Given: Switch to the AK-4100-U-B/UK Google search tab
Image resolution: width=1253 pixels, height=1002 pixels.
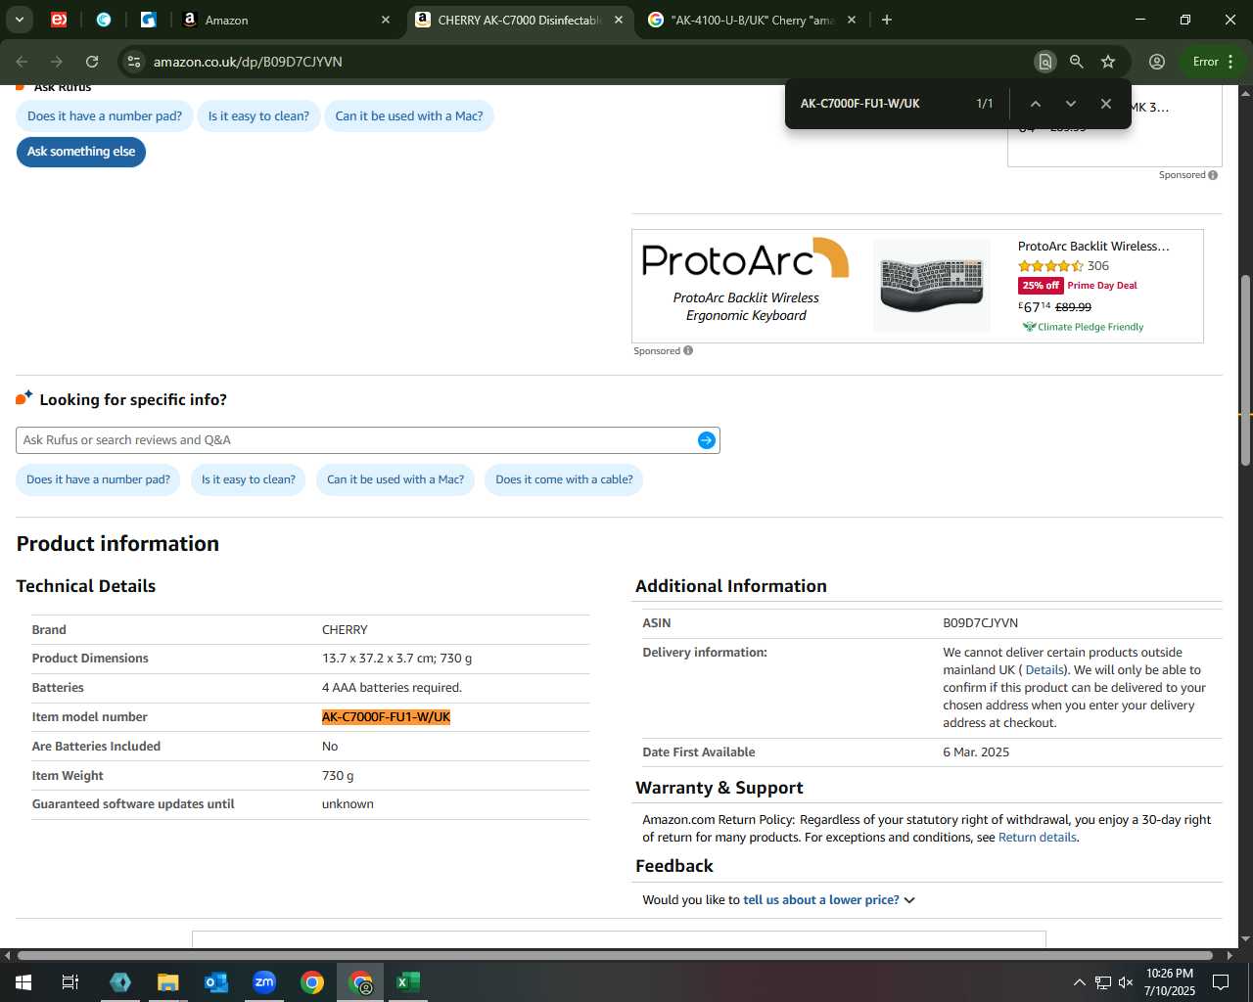Looking at the screenshot, I should tap(752, 20).
